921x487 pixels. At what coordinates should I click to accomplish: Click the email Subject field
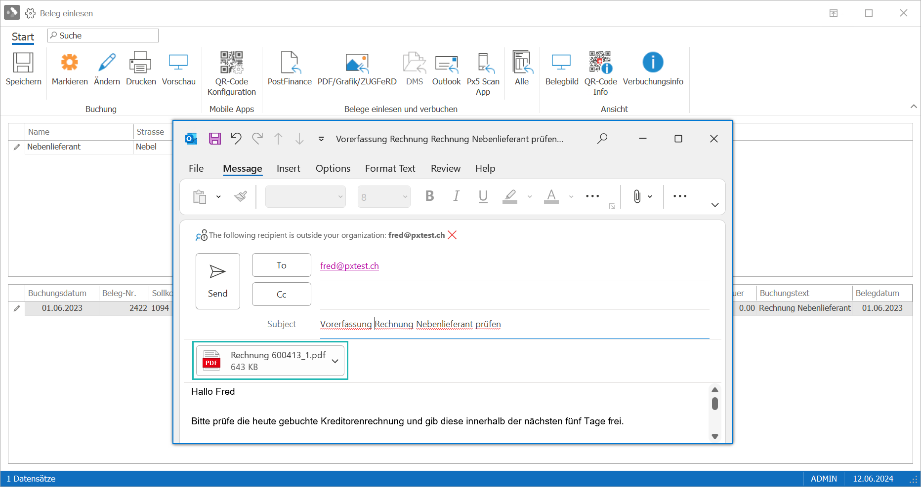[514, 324]
